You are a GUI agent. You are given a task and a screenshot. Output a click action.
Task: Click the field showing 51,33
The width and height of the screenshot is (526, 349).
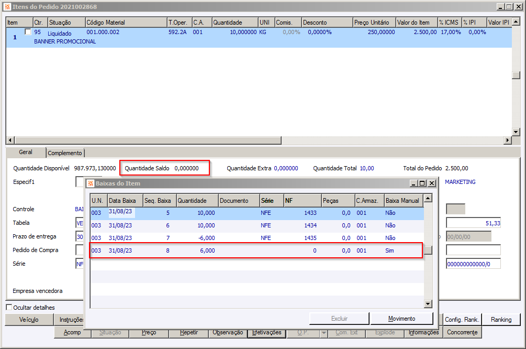[473, 223]
